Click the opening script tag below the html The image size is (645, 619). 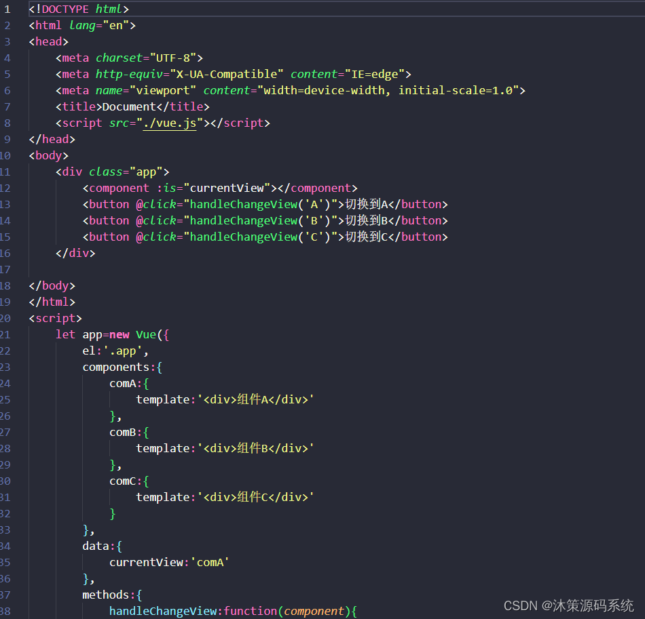[x=55, y=319]
